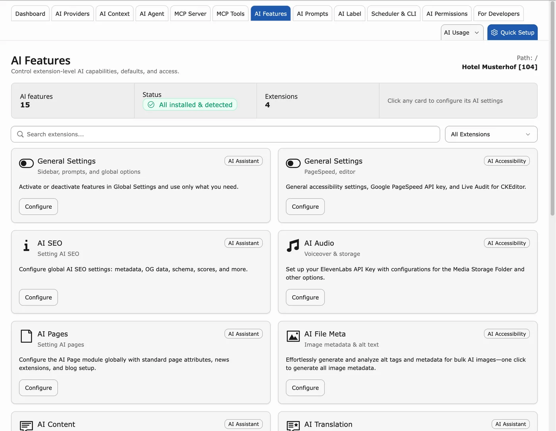This screenshot has width=556, height=431.
Task: Open the AI Context tab
Action: tap(114, 14)
